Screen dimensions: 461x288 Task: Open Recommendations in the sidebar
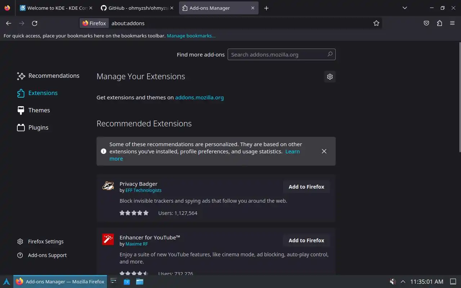click(x=48, y=76)
